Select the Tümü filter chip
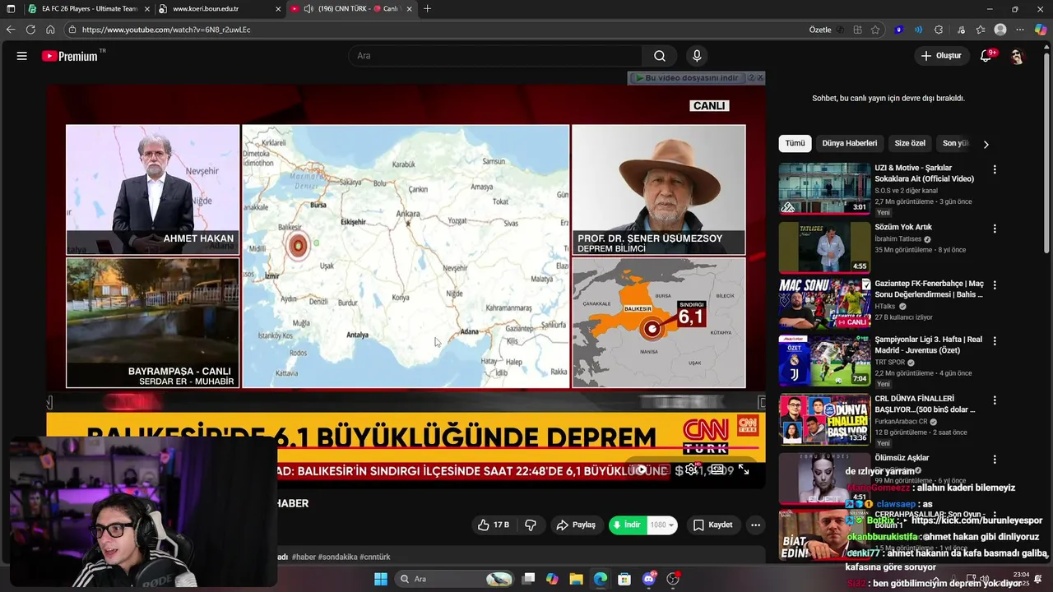The image size is (1053, 592). coord(795,143)
